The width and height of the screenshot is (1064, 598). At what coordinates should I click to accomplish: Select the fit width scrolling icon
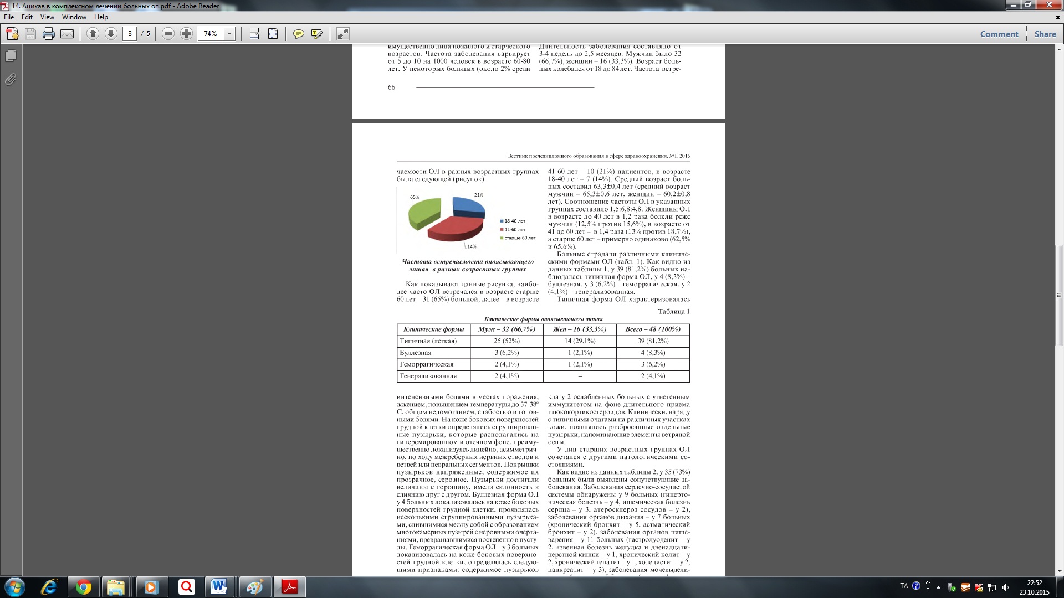click(x=254, y=34)
